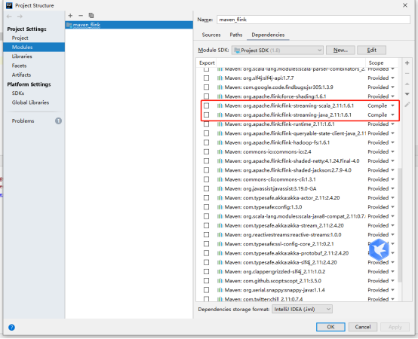Open Problems in the sidebar
Image resolution: width=418 pixels, height=339 pixels.
pyautogui.click(x=23, y=121)
